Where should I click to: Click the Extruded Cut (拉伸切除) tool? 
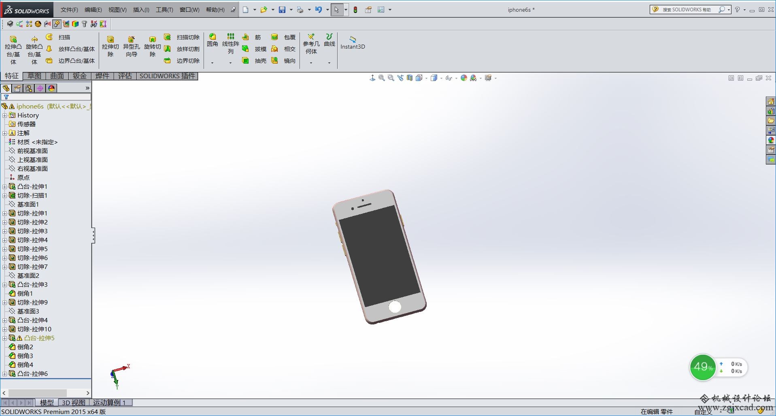point(110,47)
